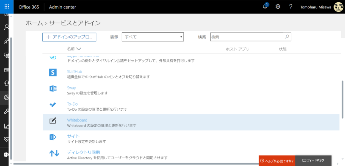The width and height of the screenshot is (345, 166).
Task: Click text '組織全体での StaffHub のオンとオフを切り替えます'
Action: (108, 77)
